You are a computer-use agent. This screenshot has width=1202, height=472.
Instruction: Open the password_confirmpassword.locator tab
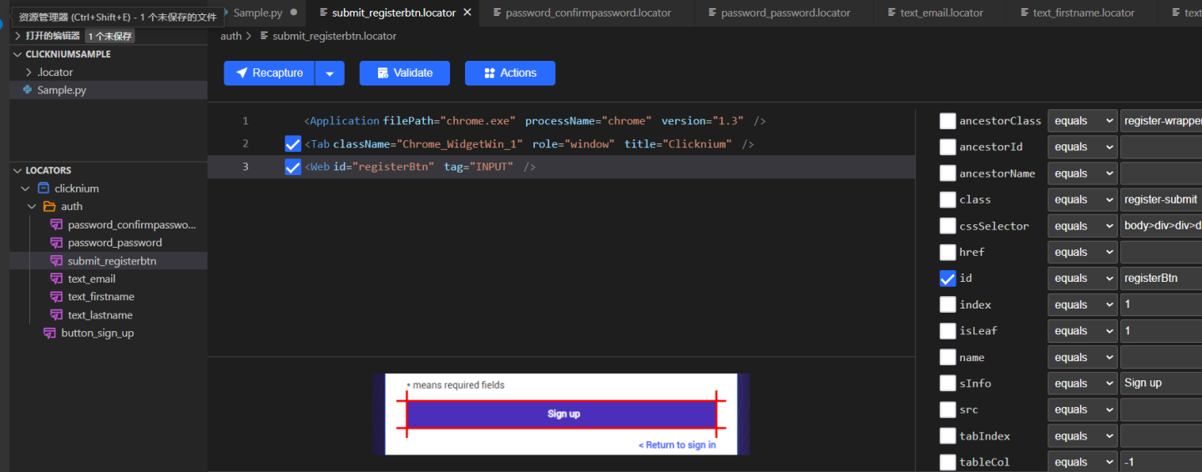click(587, 13)
